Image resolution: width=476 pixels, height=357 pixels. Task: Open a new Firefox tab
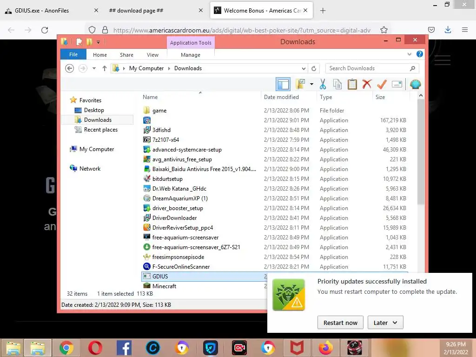pyautogui.click(x=323, y=11)
